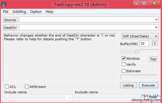Open the Include name dropdown
The image size is (162, 103).
(x=70, y=98)
